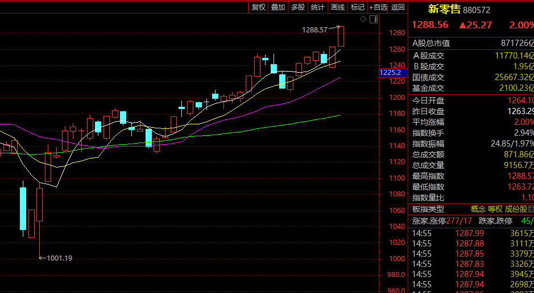This screenshot has height=293, width=534.
Task: Activate the 画线 drawing tool
Action: pyautogui.click(x=338, y=7)
